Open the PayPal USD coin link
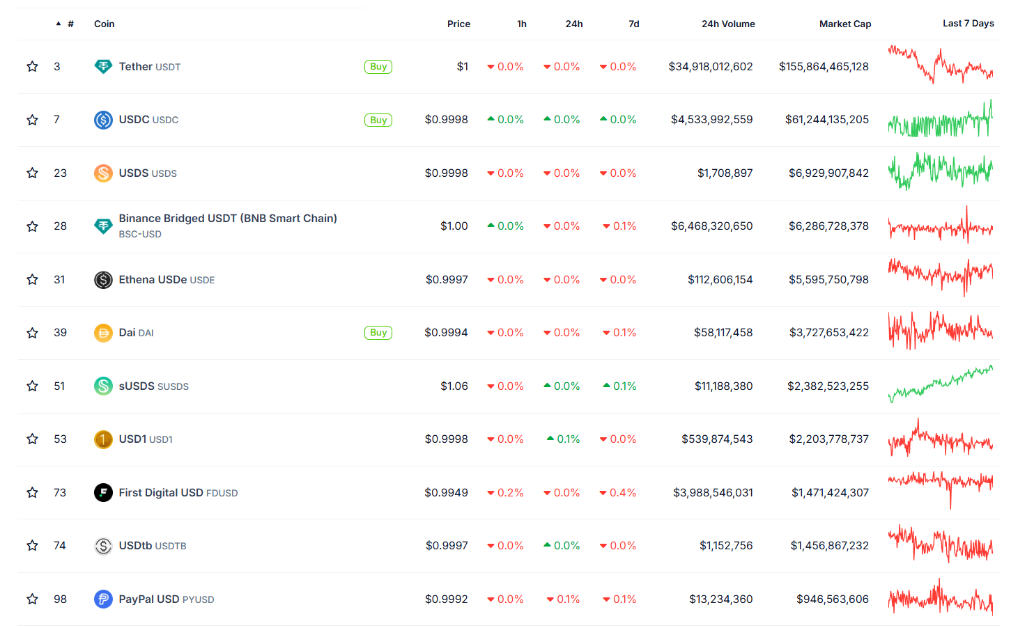This screenshot has height=628, width=1011. point(167,599)
